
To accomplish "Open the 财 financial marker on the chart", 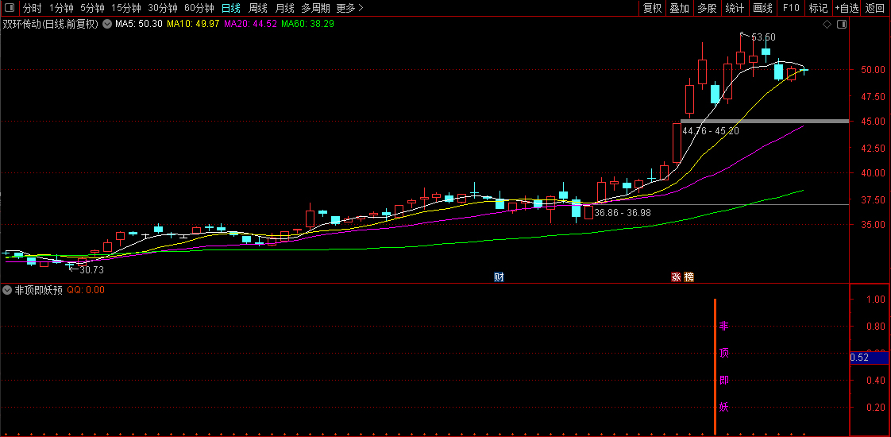I will tap(499, 277).
